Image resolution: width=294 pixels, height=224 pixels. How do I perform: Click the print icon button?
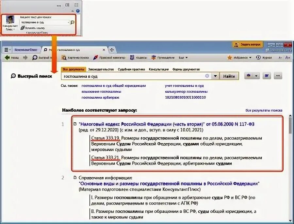pos(249,76)
